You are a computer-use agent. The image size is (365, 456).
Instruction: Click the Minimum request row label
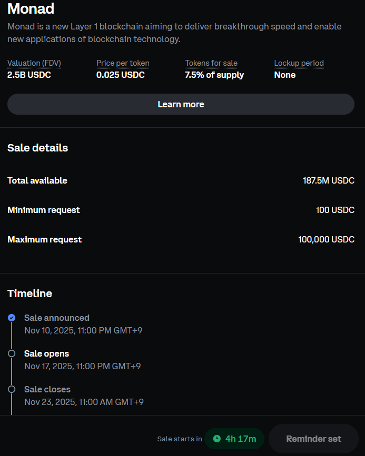click(44, 210)
